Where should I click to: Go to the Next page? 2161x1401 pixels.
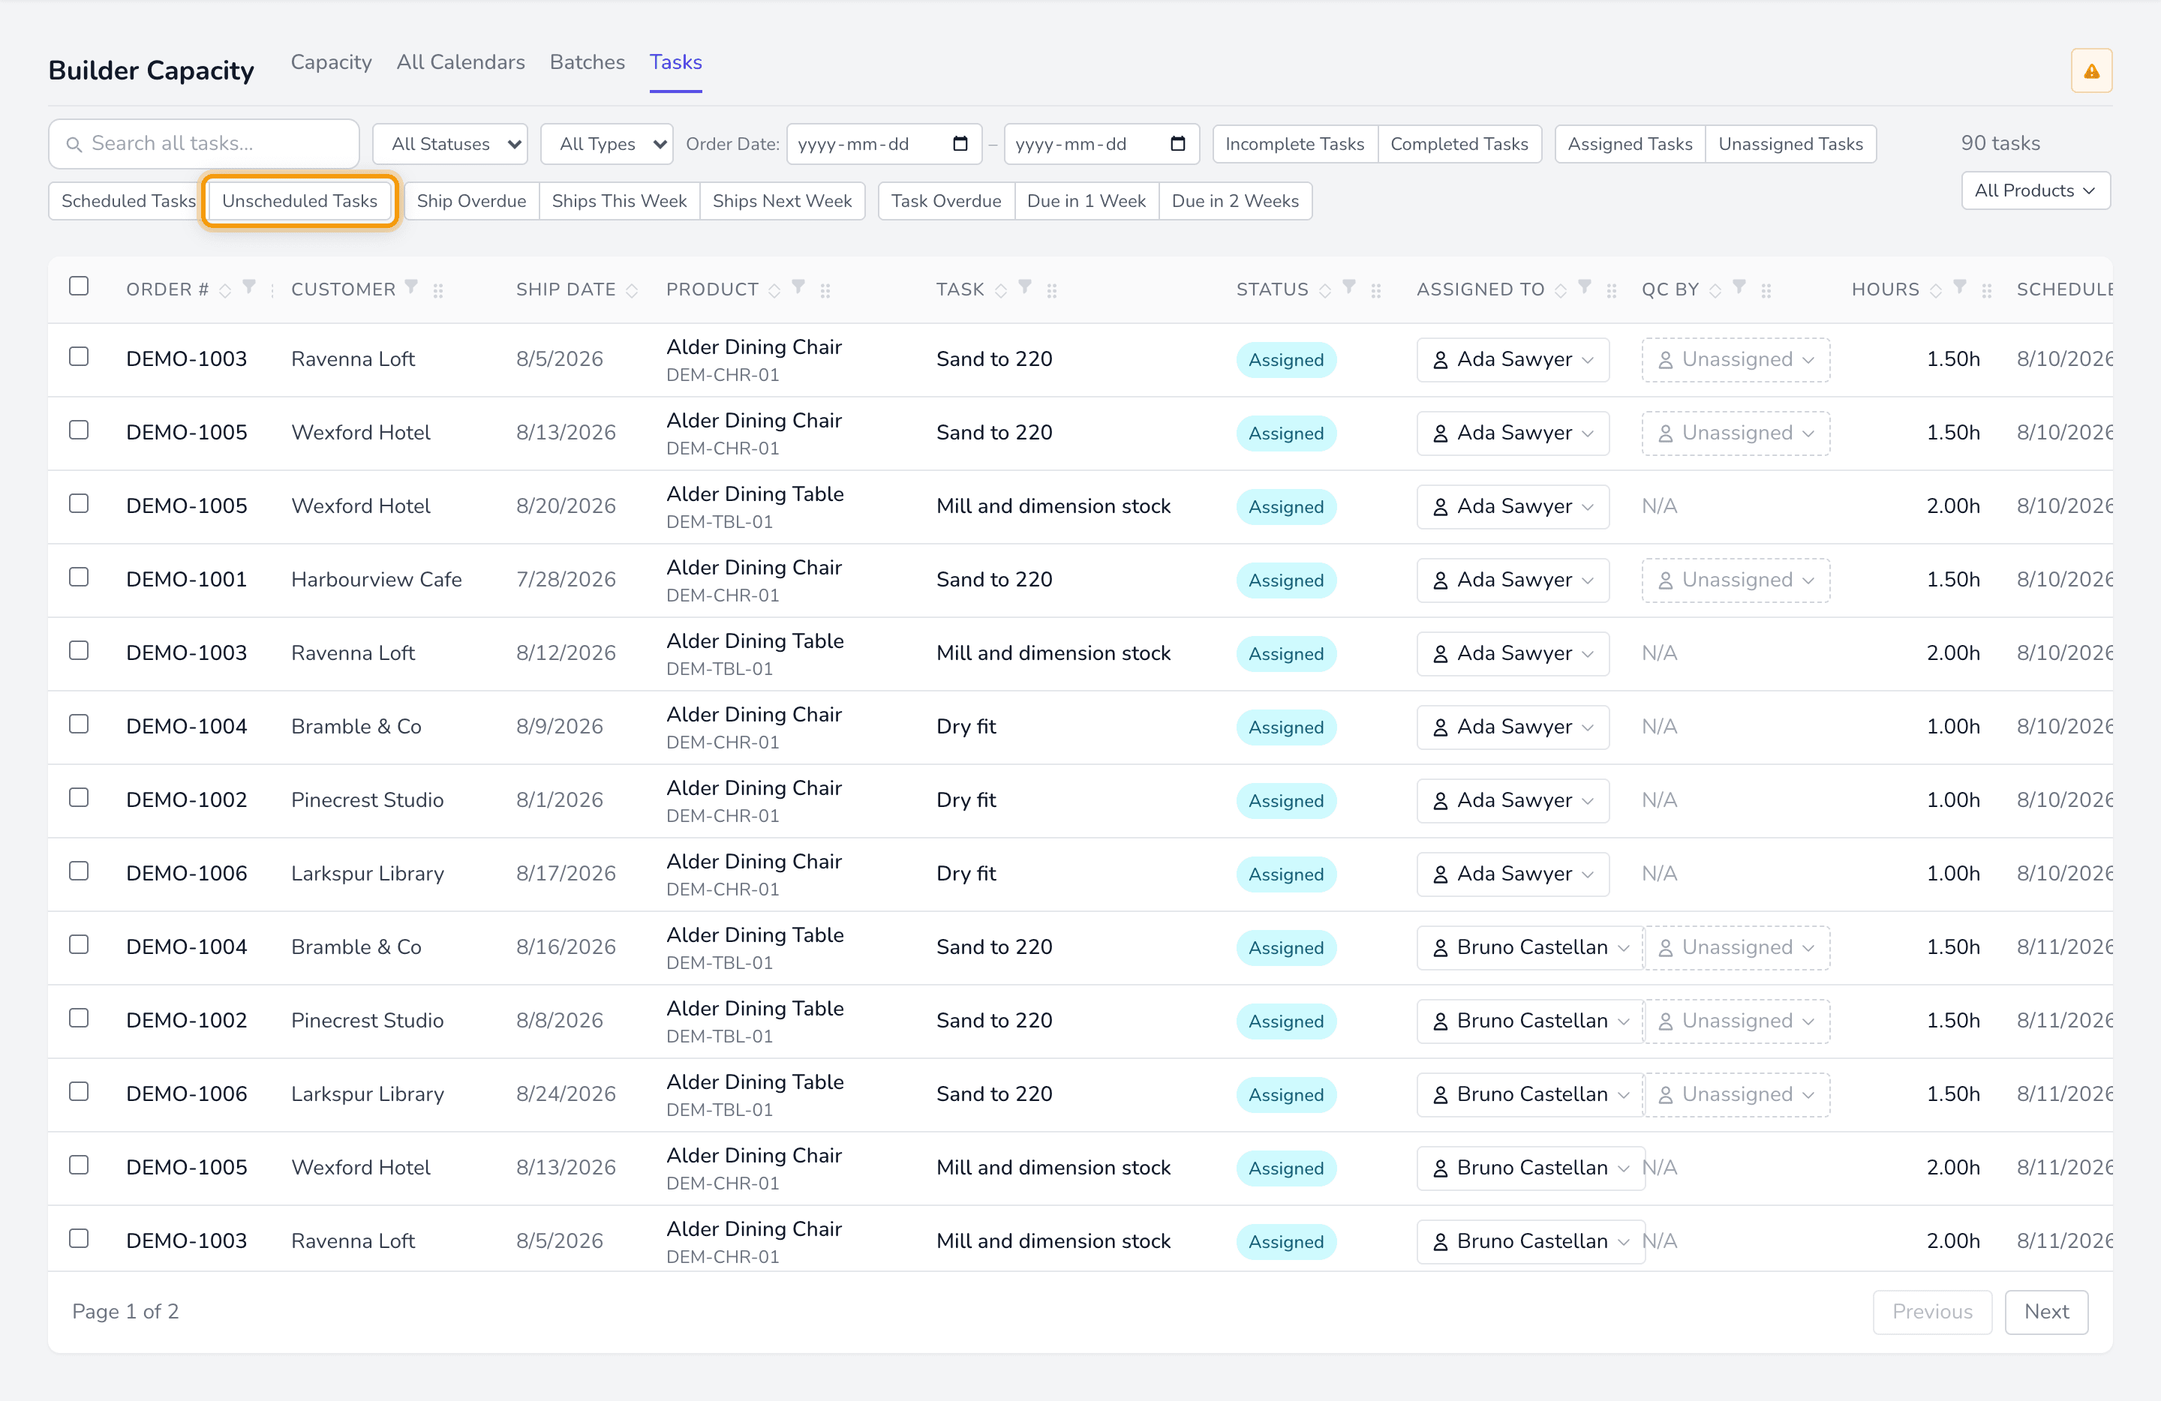[2047, 1311]
